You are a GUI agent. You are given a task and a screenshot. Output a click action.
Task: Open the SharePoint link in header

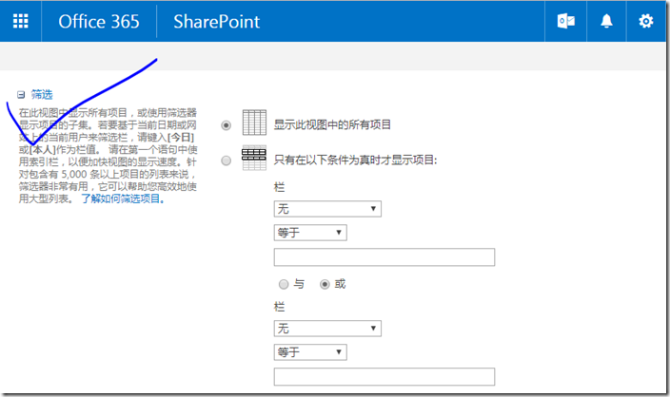[x=217, y=21]
